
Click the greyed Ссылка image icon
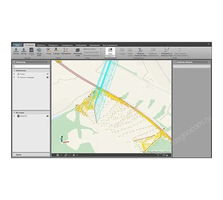(x=122, y=50)
